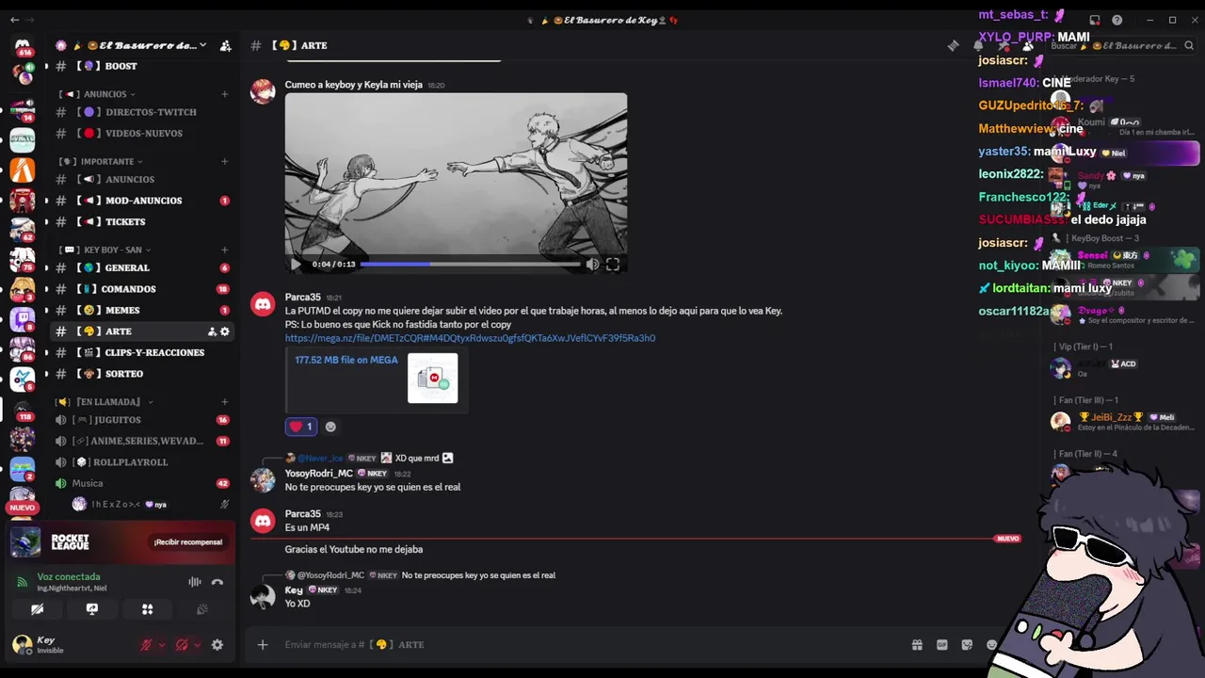1205x678 pixels.
Task: Open user settings gear
Action: coord(217,645)
